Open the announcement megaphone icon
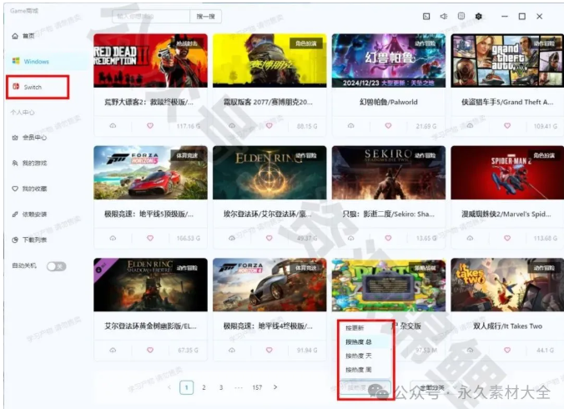Screen dimensions: 564x409 click(444, 16)
